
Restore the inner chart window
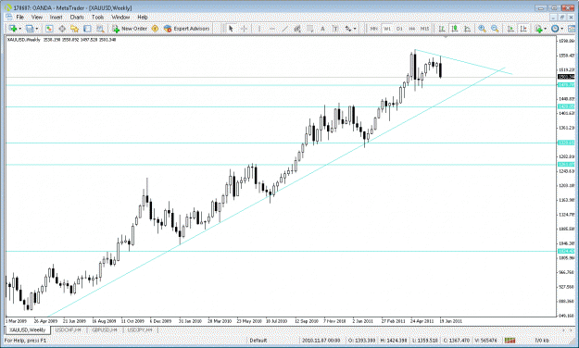point(562,17)
